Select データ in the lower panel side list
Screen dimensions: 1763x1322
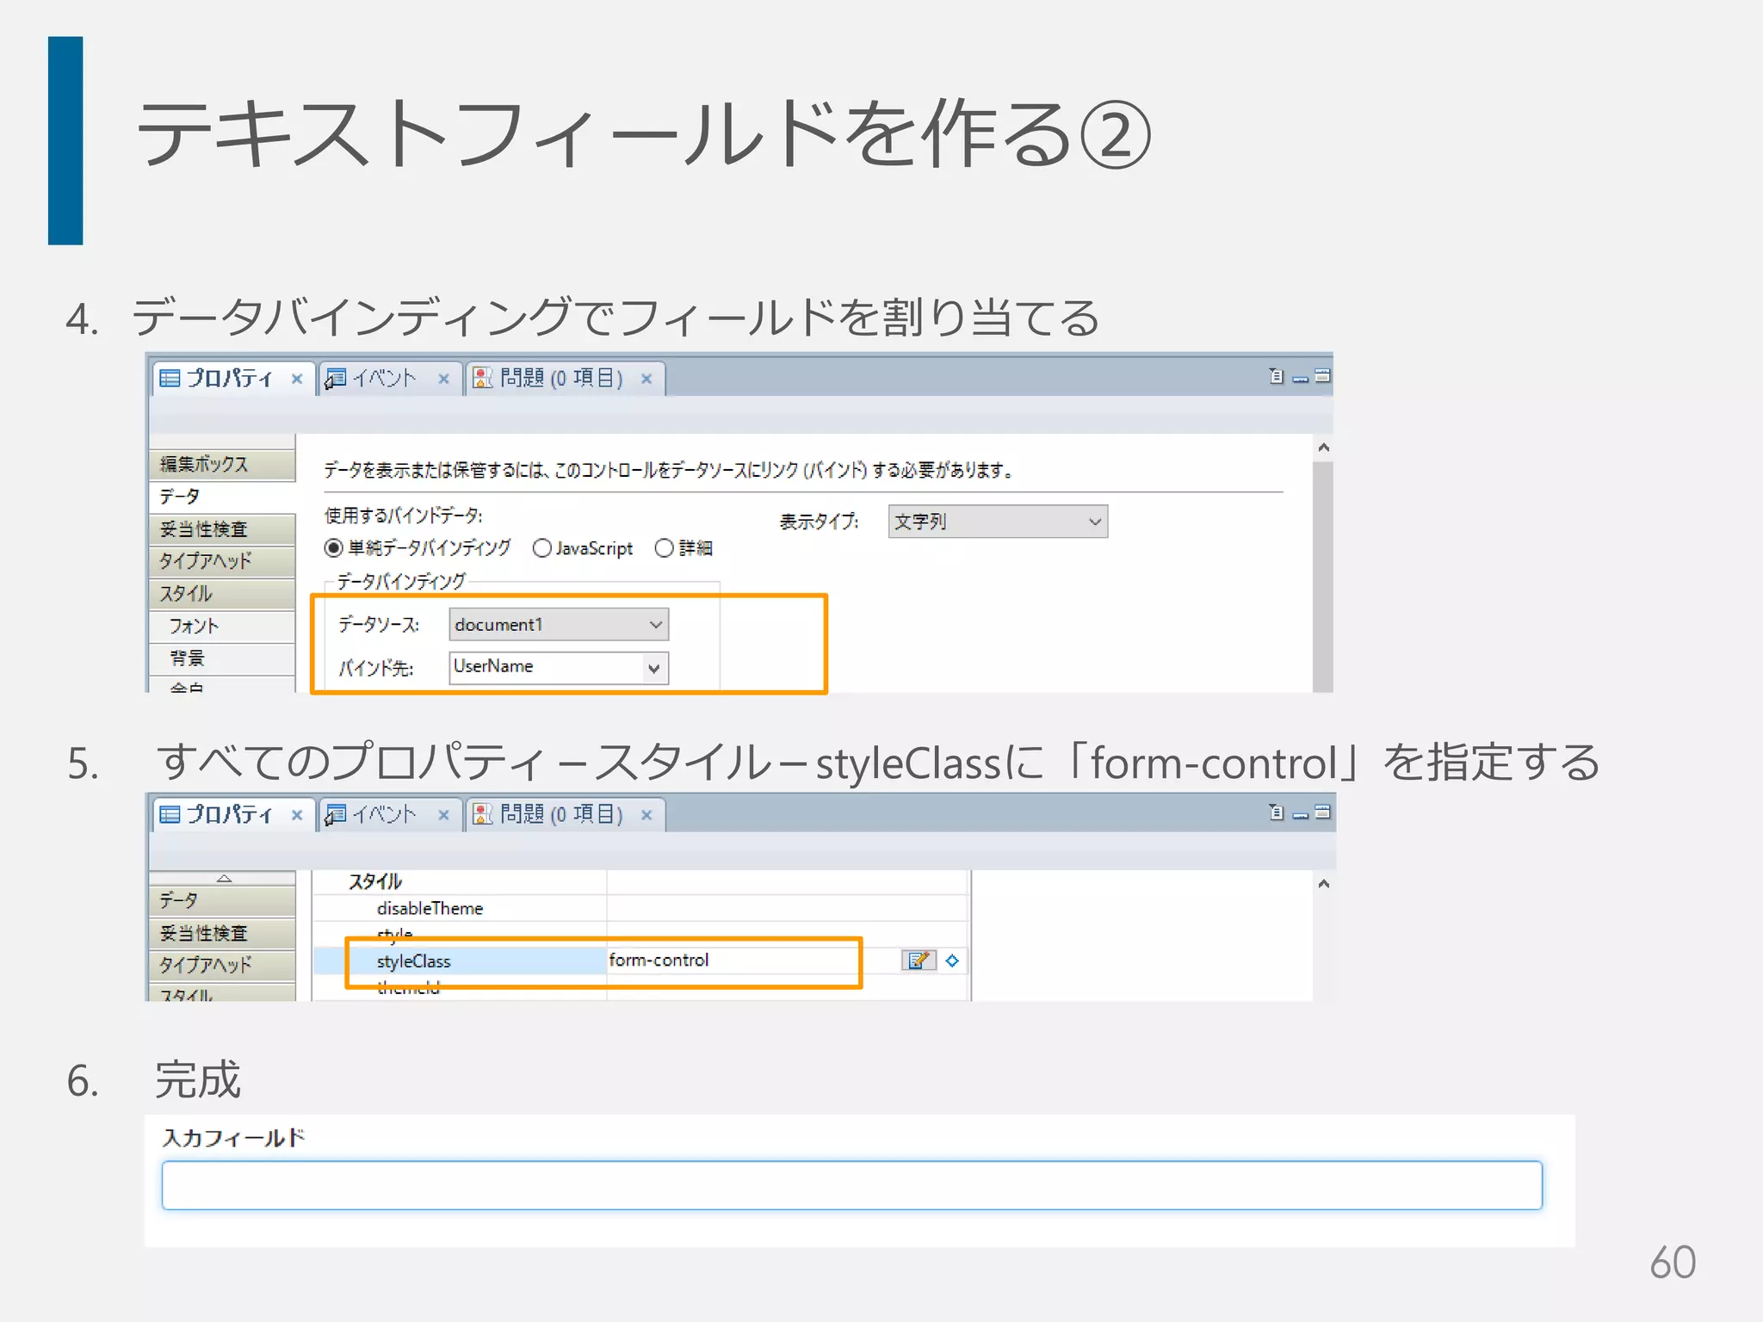coord(222,901)
